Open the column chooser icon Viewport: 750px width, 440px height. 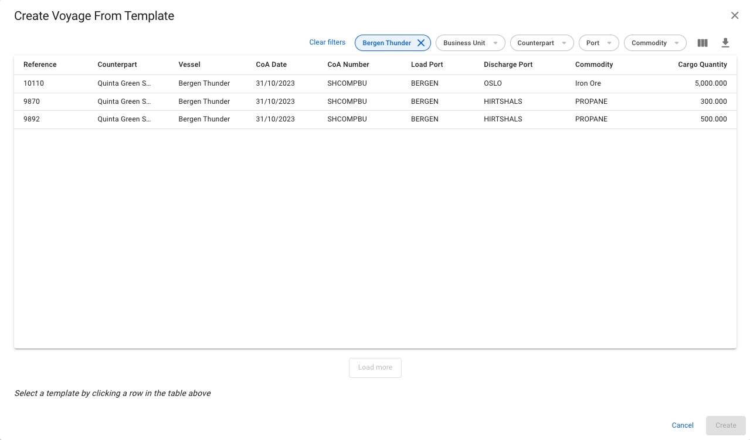click(x=703, y=43)
